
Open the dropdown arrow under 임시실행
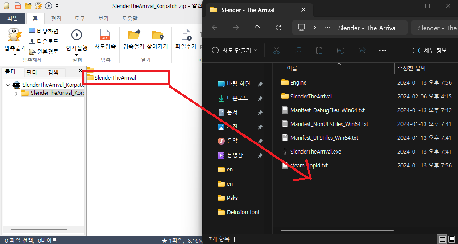point(77,55)
